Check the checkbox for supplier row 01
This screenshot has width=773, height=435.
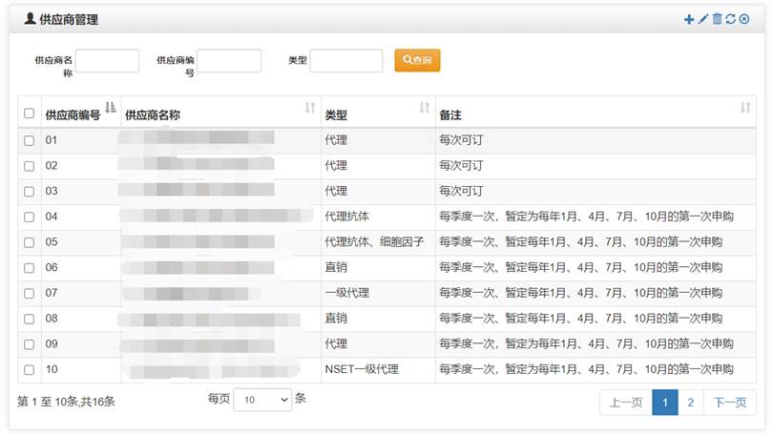click(x=29, y=140)
